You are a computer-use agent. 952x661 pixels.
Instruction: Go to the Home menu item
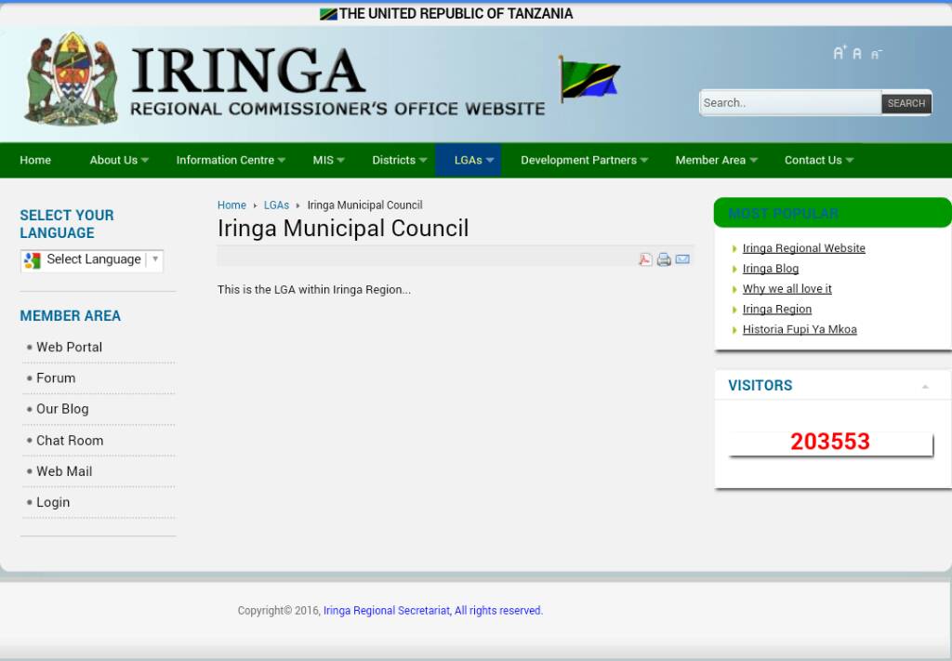[35, 160]
